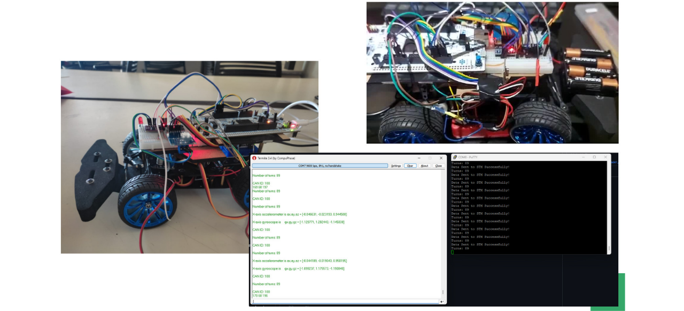Screen dimensions: 684x311
Task: Click the send arrow icon beside Termite's input line
Action: pos(441,301)
